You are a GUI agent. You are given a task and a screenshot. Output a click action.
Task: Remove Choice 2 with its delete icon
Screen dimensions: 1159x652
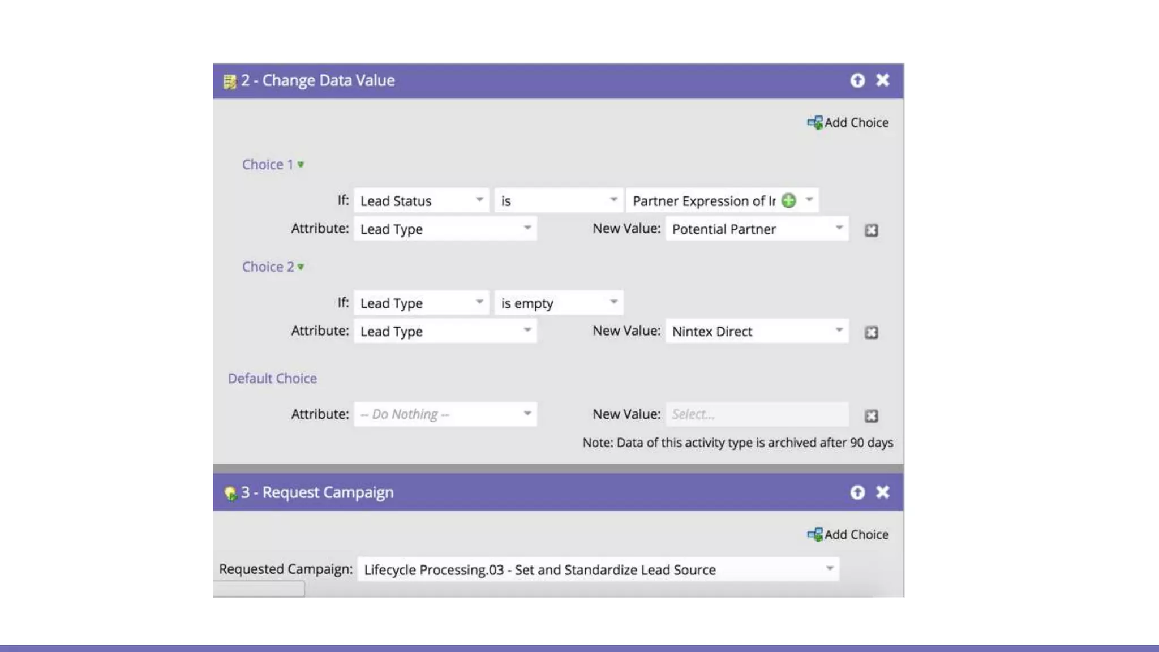871,332
